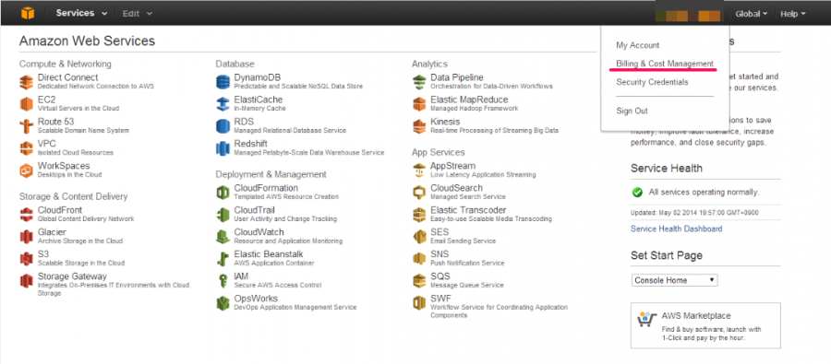Open the DynamoDB database icon
Screen dimensions: 831x364
tap(223, 82)
